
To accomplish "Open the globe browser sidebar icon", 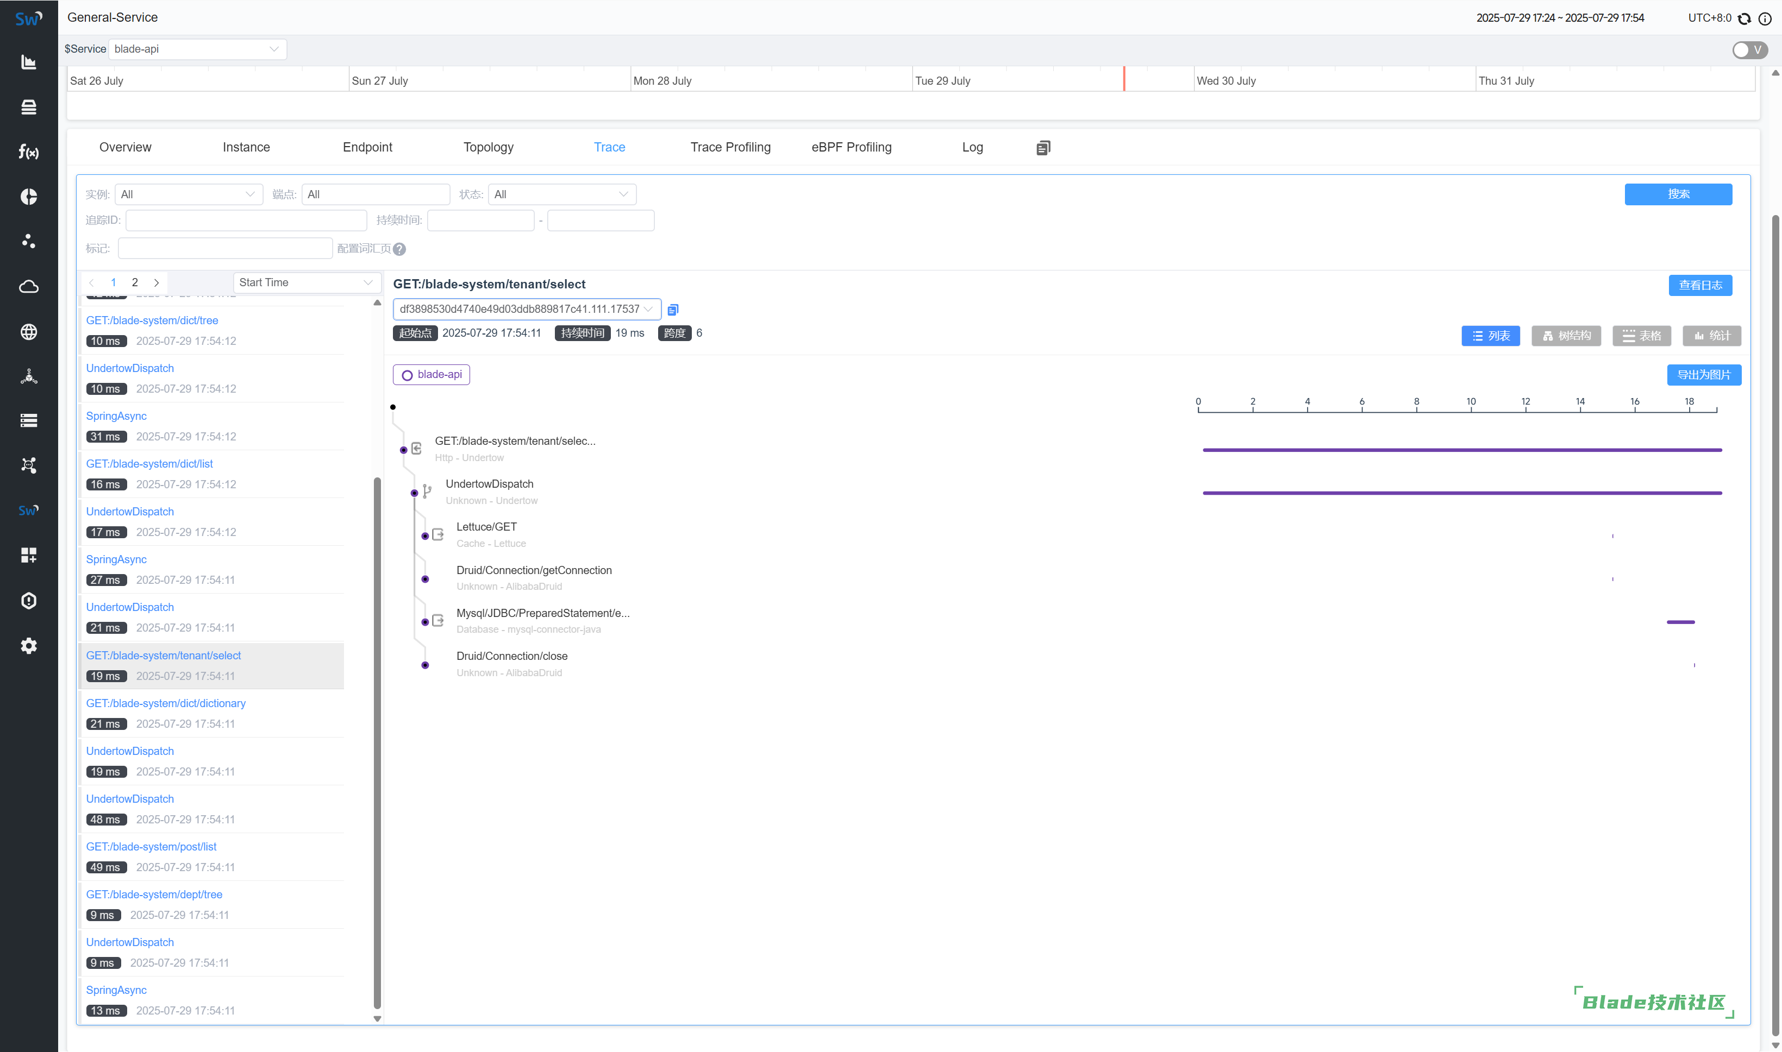I will click(28, 331).
